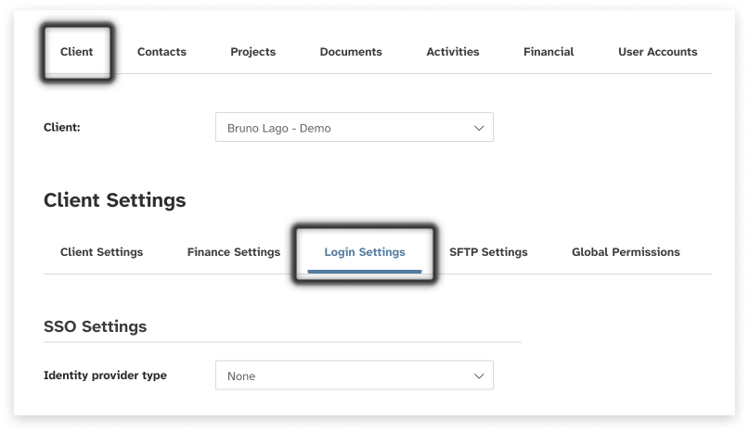
Task: Click the 'Bruno Lago - Demo' selected value
Action: tap(278, 128)
